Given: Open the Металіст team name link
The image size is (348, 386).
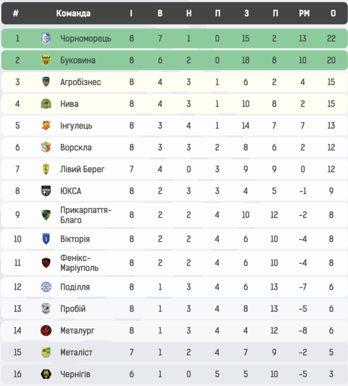Looking at the screenshot, I should 77,352.
